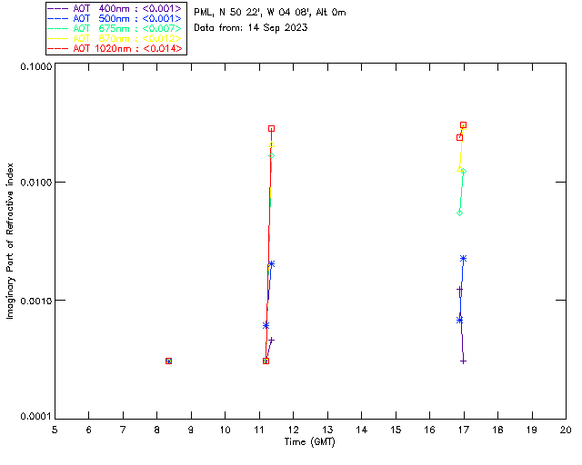Click the x-axis tick label 5
Screen dimensions: 582x465
pyautogui.click(x=55, y=430)
